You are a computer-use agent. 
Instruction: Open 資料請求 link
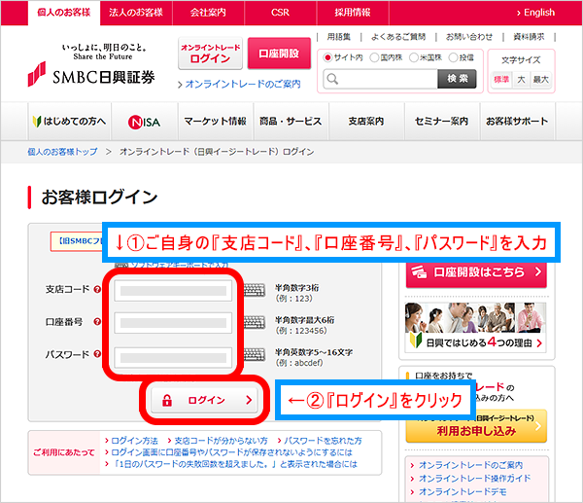529,37
